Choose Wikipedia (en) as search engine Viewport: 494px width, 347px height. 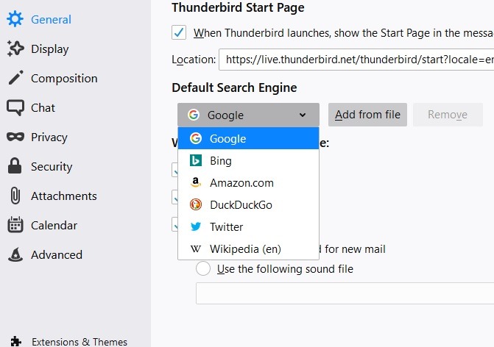(248, 248)
